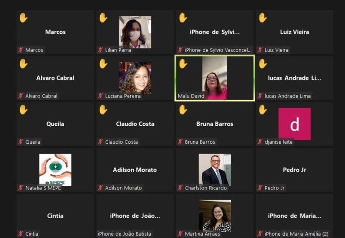
Task: Click the raised hand icon on Luiz Vieira's tile
Action: tap(263, 18)
